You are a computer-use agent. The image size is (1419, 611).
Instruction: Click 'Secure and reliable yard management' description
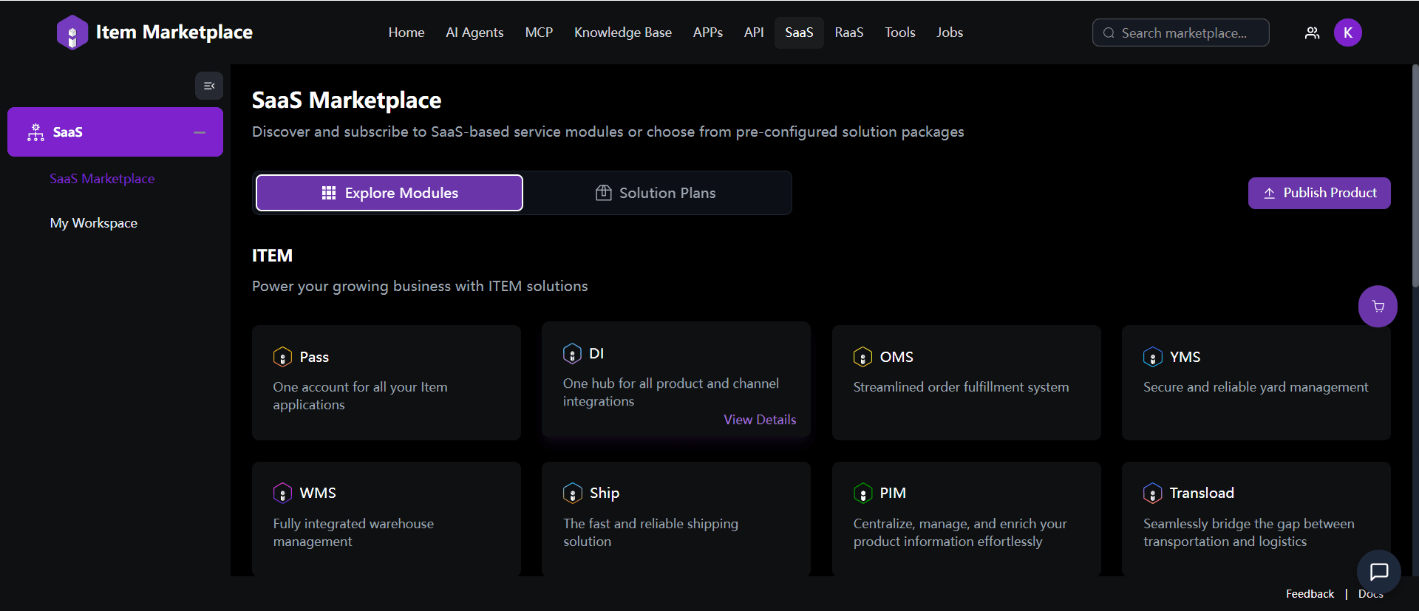[x=1256, y=387]
